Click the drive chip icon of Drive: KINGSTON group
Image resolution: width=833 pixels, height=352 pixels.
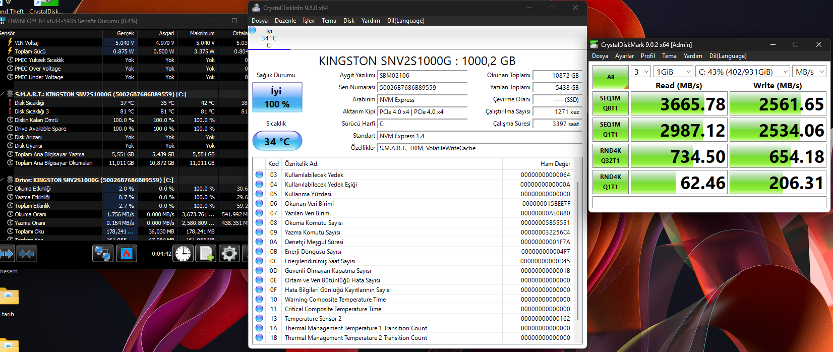[10, 180]
